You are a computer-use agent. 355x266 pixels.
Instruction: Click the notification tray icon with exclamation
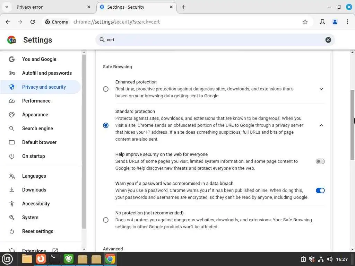click(303, 259)
